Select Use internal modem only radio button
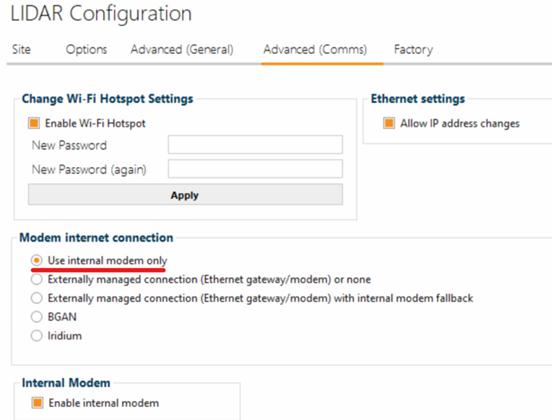552x420 pixels. point(37,261)
